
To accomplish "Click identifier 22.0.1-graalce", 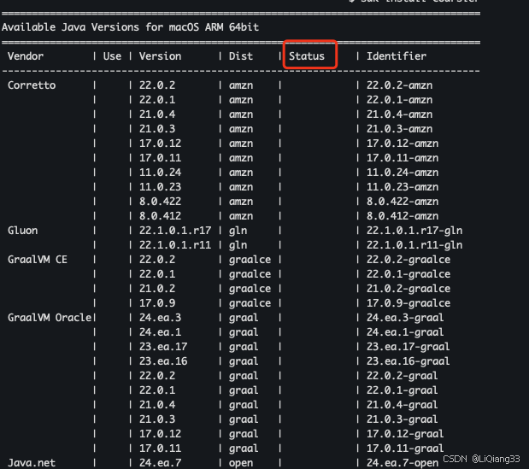I will click(x=409, y=274).
